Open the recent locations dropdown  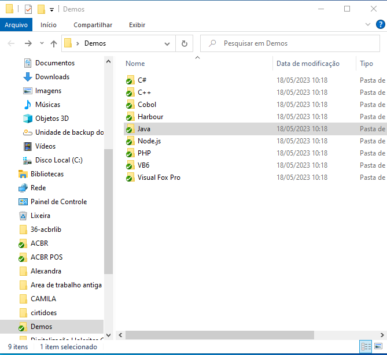coord(42,43)
